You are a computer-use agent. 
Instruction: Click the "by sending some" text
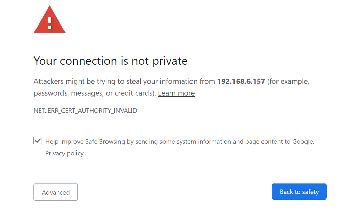(x=151, y=142)
